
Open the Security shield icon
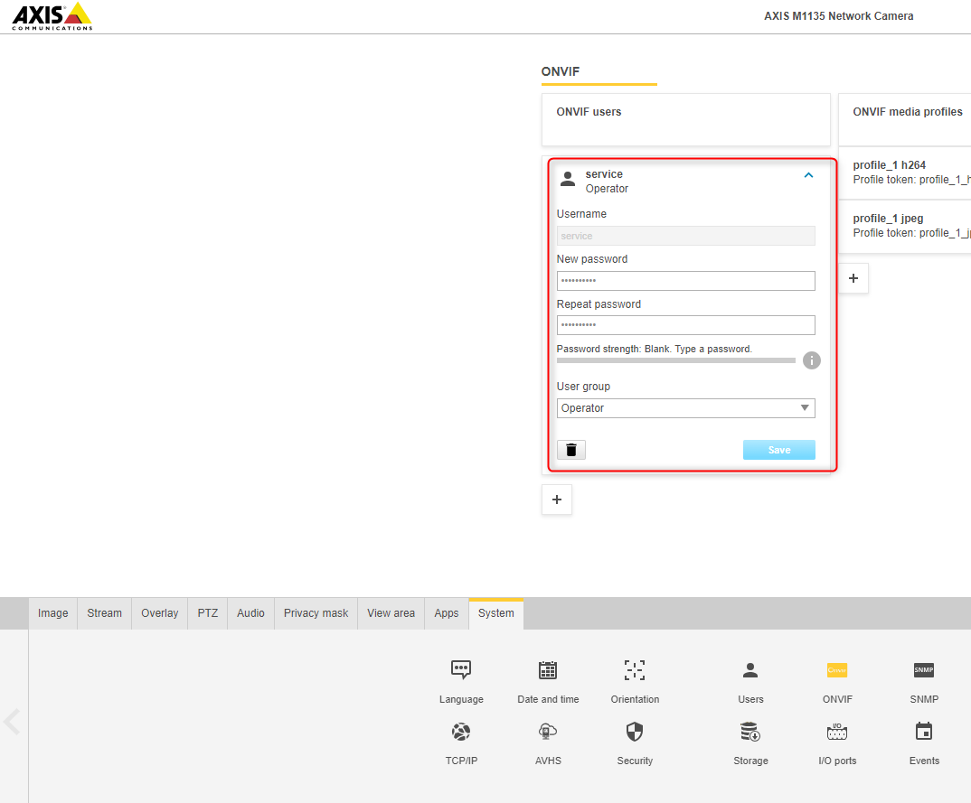(635, 732)
